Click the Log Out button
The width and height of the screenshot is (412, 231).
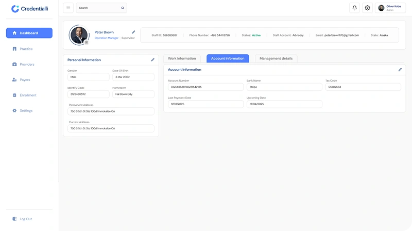pos(25,219)
